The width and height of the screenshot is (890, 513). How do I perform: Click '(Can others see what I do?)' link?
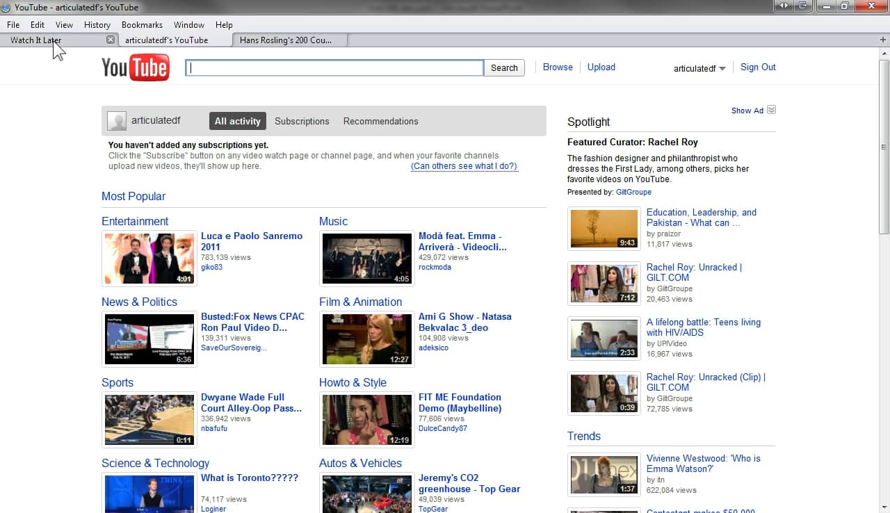(x=464, y=166)
